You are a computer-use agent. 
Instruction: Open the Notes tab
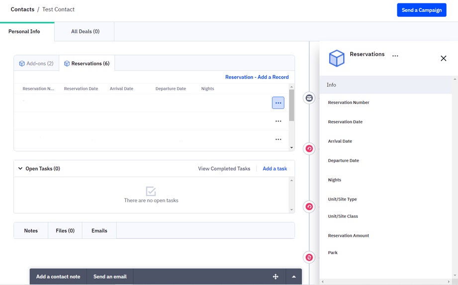tap(31, 231)
